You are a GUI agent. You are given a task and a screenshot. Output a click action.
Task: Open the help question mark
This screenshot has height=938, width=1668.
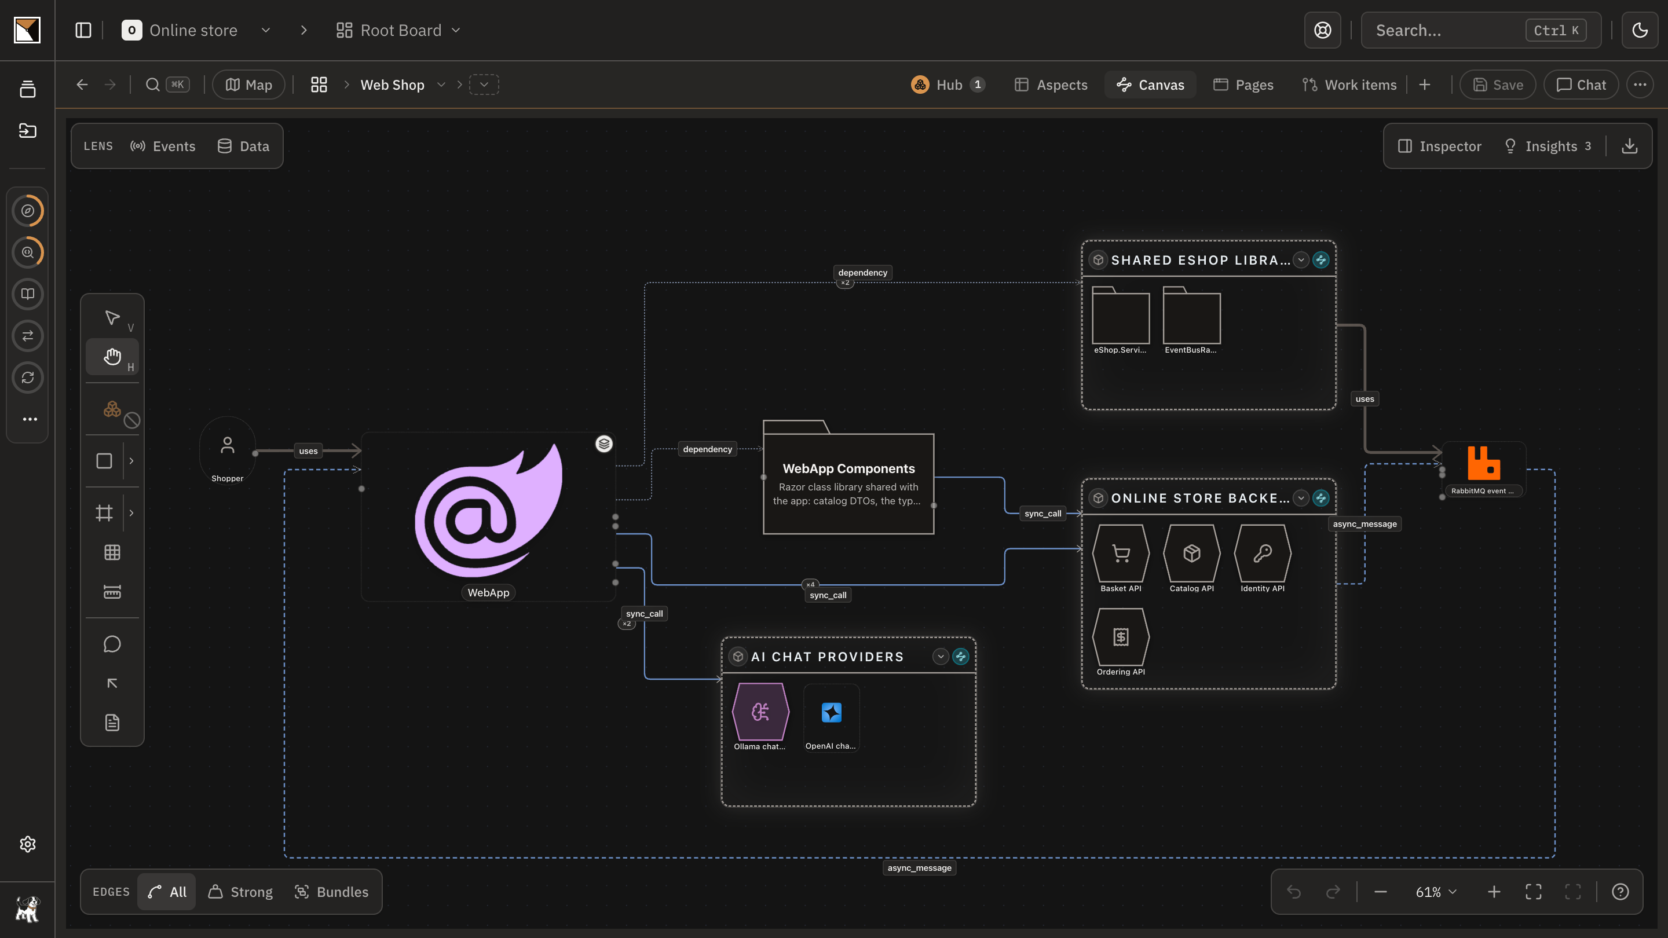tap(1620, 892)
